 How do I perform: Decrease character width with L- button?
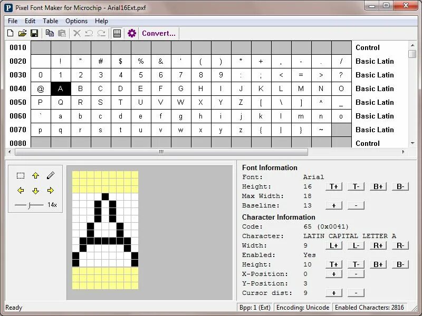tap(355, 245)
